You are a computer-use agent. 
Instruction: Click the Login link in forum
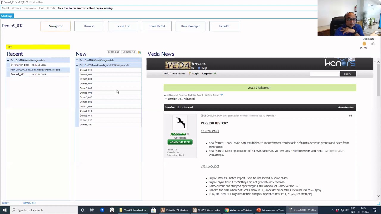(196, 73)
